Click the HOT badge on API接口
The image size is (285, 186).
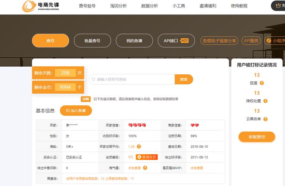(184, 41)
